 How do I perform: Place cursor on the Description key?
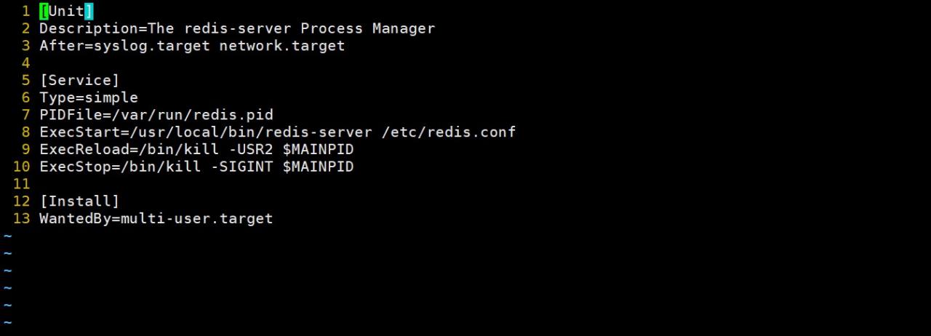coord(88,28)
